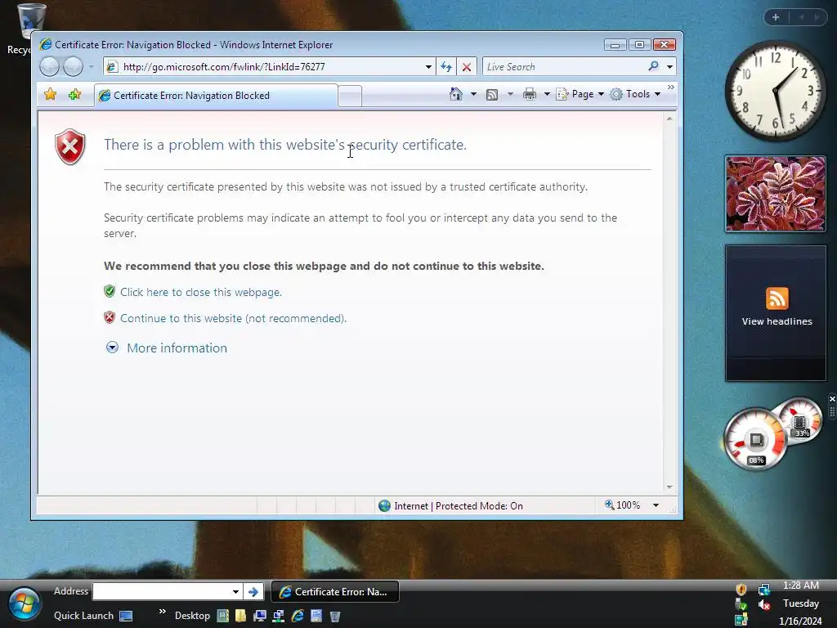The image size is (837, 628).
Task: Click the Show Desktop Quick Launch icon
Action: coord(126,617)
